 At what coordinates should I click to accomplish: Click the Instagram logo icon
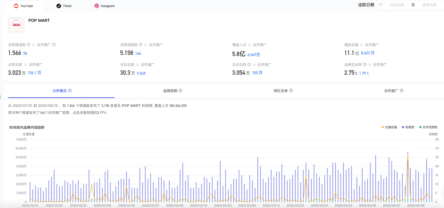[x=97, y=6]
